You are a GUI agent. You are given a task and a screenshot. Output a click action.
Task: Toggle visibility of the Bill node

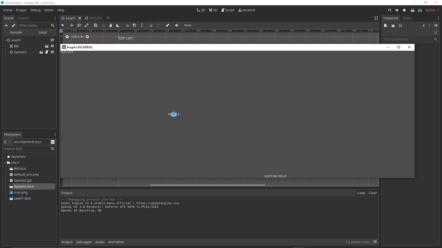click(52, 46)
